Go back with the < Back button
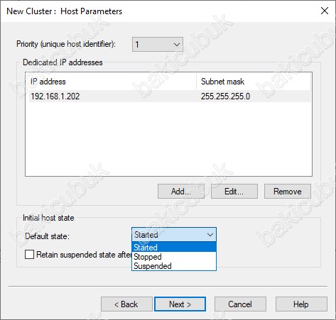This screenshot has height=320, width=336. coord(126,304)
